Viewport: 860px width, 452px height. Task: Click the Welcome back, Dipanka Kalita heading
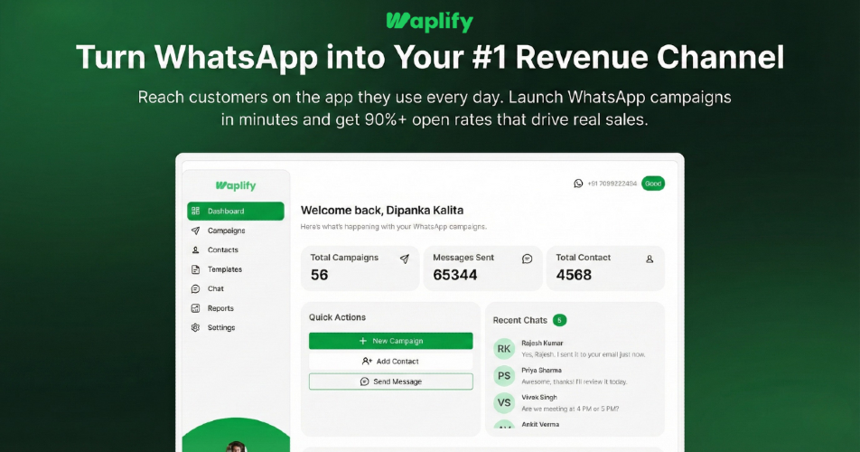tap(382, 210)
